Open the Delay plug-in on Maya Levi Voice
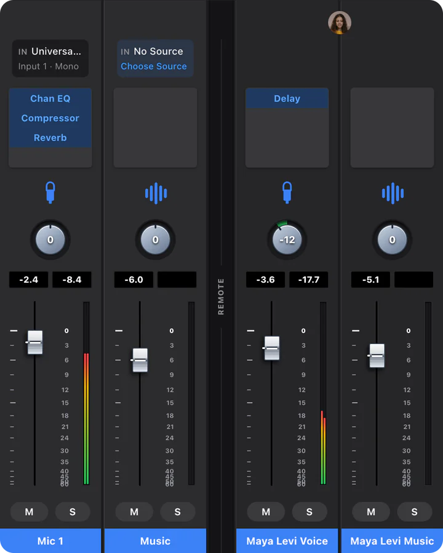 [x=287, y=98]
